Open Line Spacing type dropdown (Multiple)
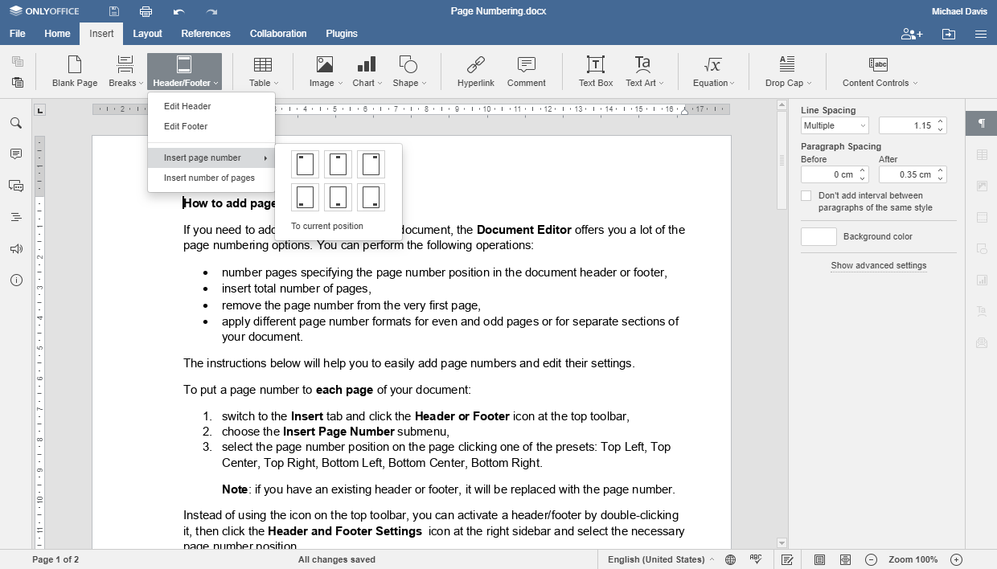This screenshot has height=569, width=997. pos(835,125)
